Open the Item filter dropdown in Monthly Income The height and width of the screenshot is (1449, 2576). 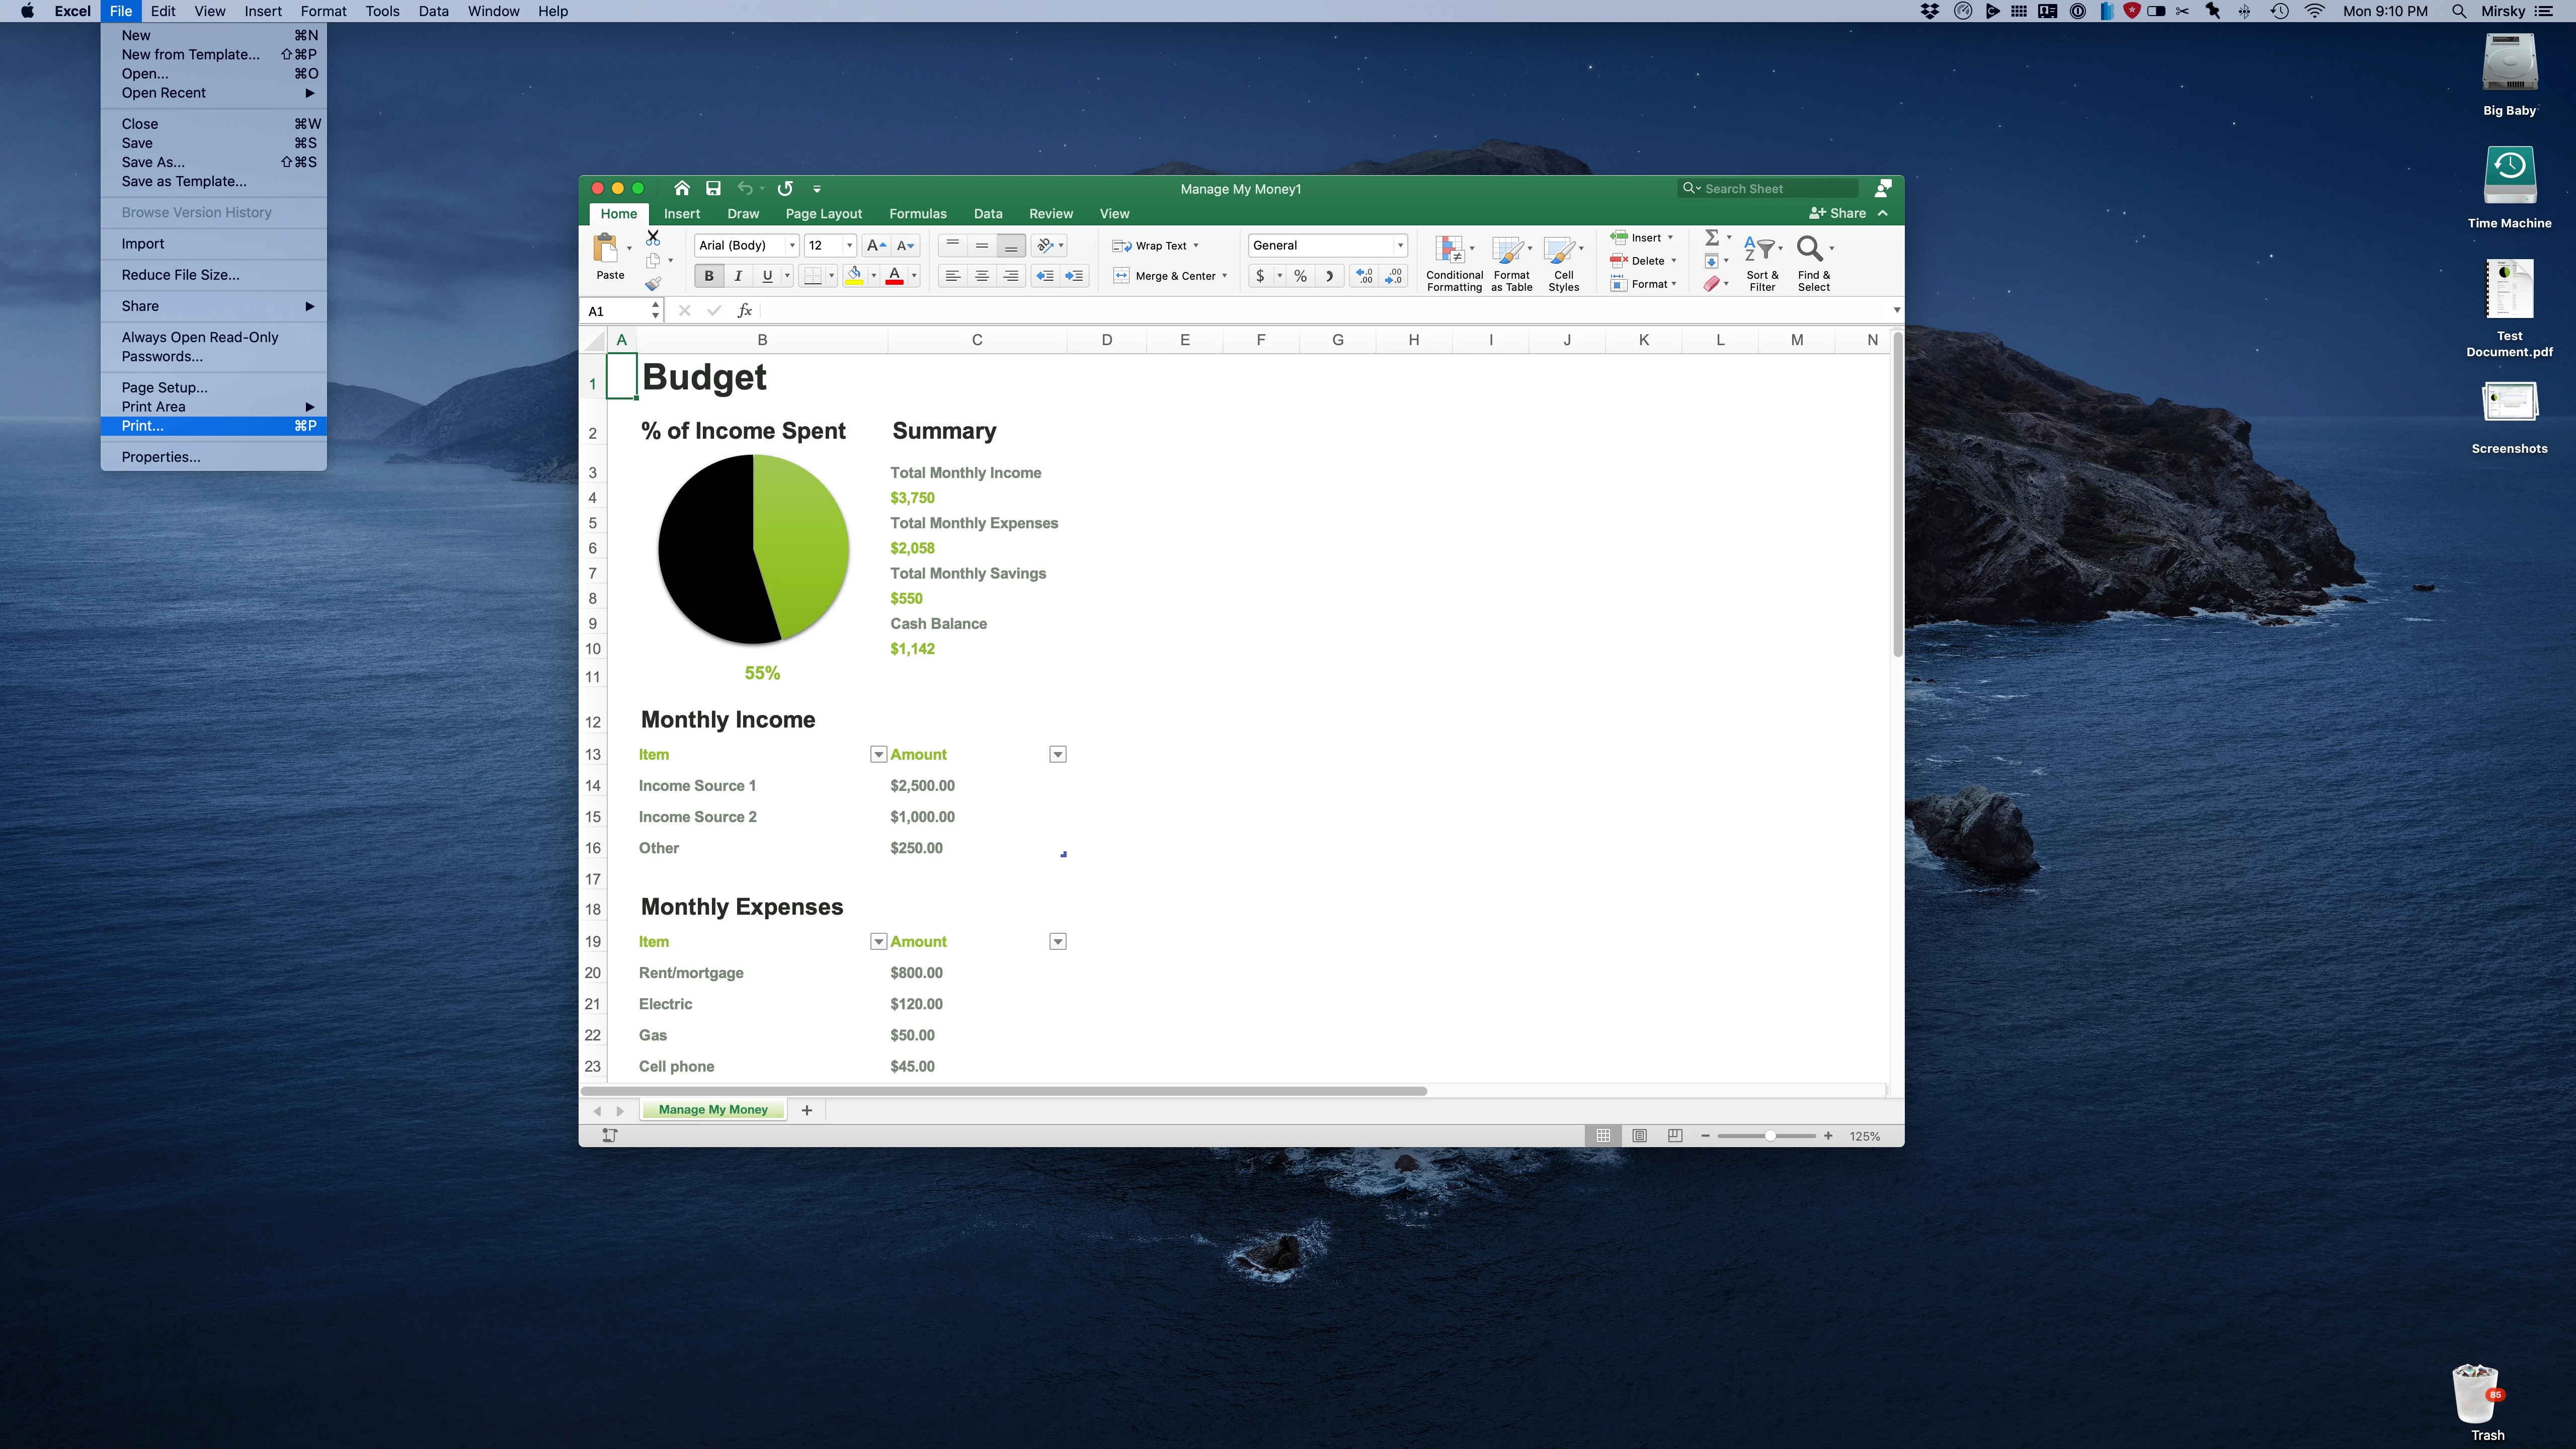pos(878,754)
